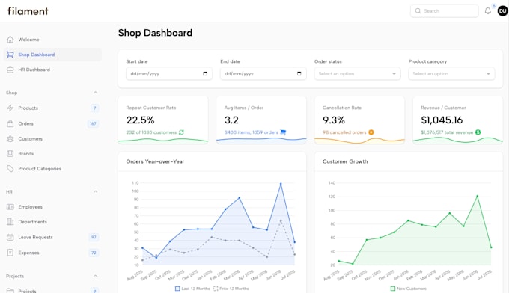Open the Order status dropdown
Viewport: 509px width, 293px height.
[357, 73]
